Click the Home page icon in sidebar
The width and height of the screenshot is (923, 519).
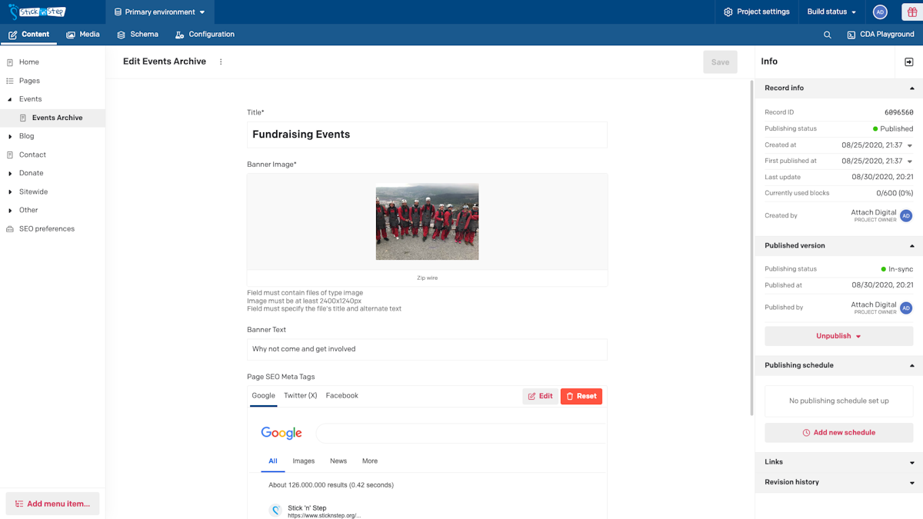[x=10, y=62]
